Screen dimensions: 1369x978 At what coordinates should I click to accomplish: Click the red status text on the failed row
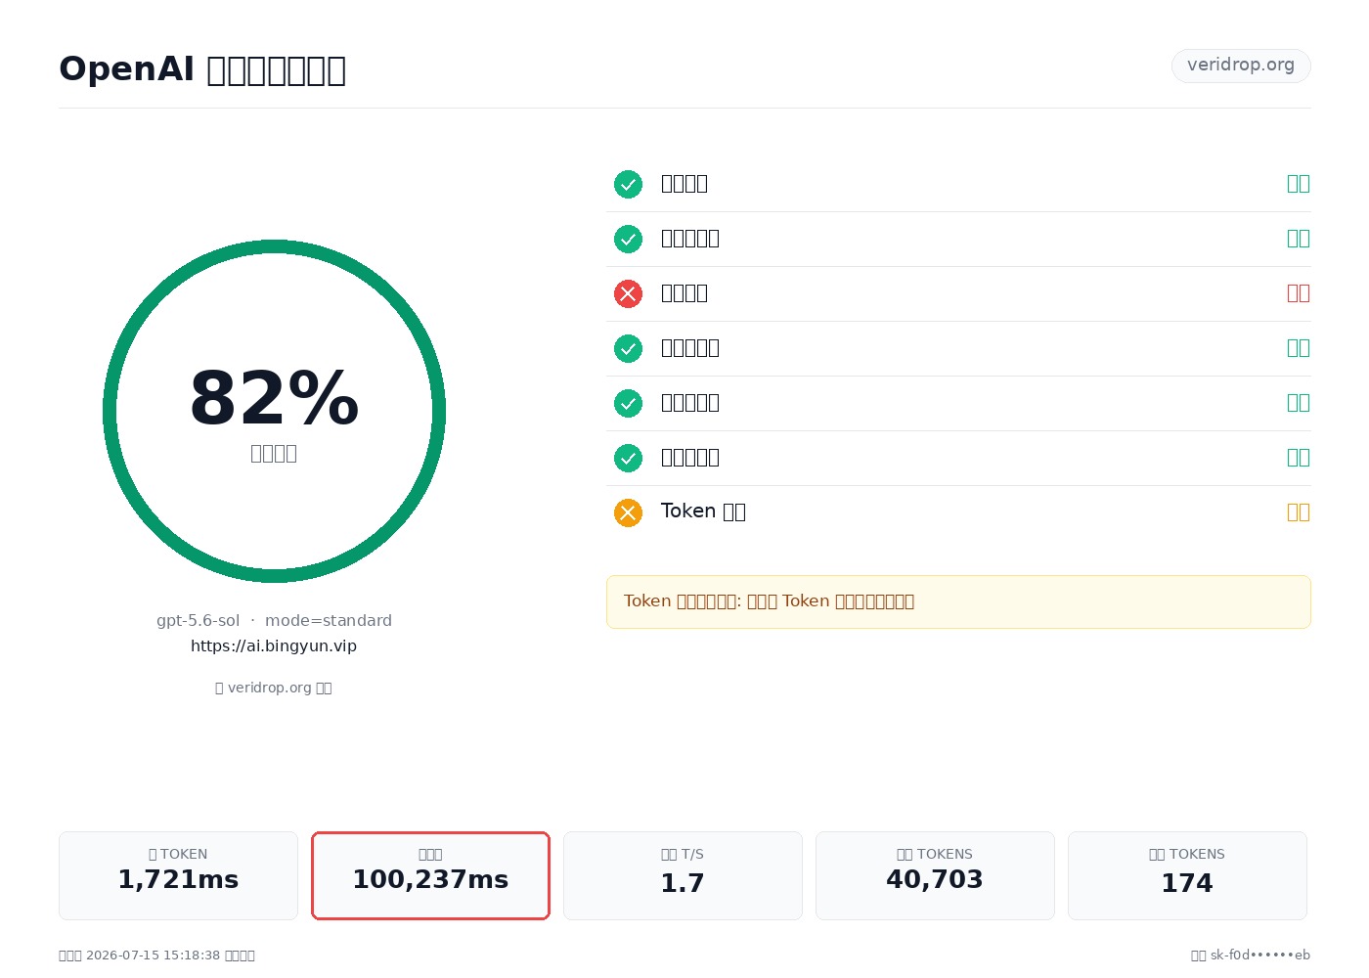pyautogui.click(x=1299, y=293)
